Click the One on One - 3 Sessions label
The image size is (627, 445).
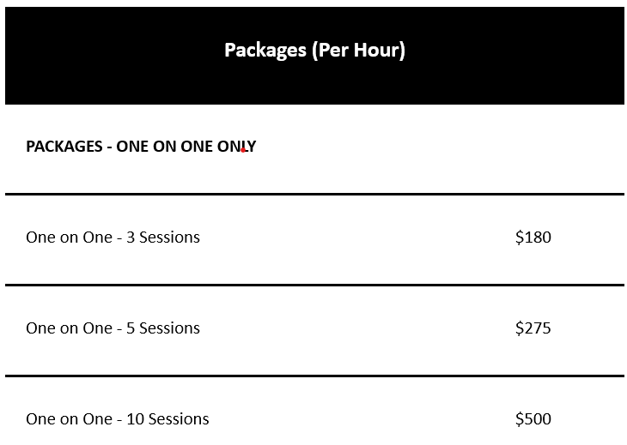(113, 238)
